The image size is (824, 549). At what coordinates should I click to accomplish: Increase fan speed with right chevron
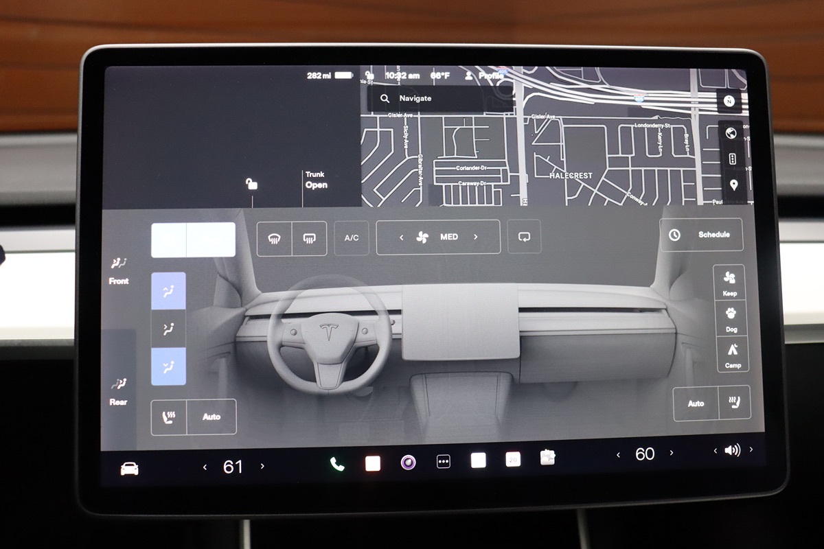[475, 237]
